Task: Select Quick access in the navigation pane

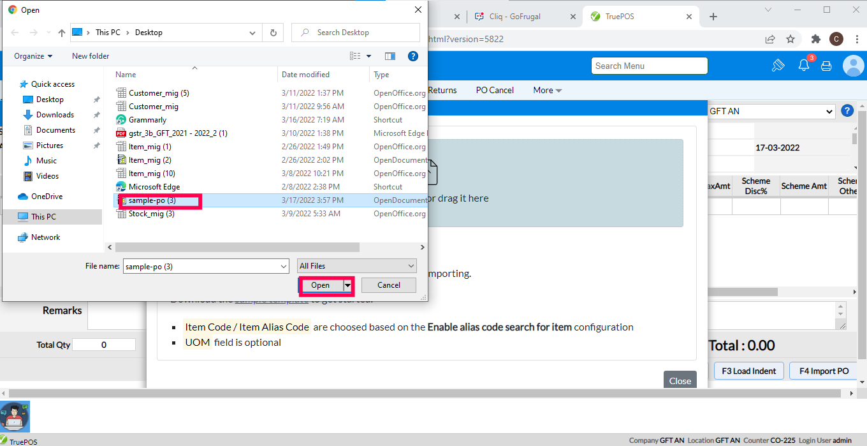Action: coord(53,84)
